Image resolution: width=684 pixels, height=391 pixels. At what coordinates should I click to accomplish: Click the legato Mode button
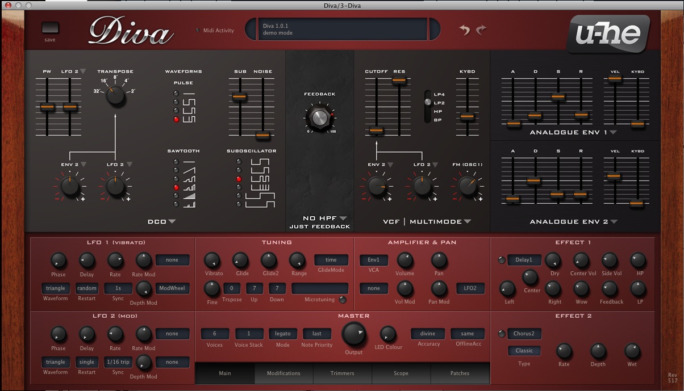pos(283,334)
